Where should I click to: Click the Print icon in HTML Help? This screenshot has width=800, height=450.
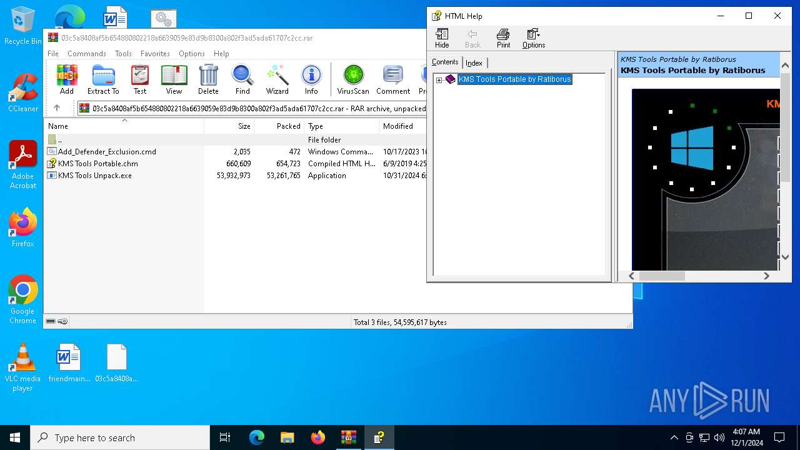pos(503,38)
